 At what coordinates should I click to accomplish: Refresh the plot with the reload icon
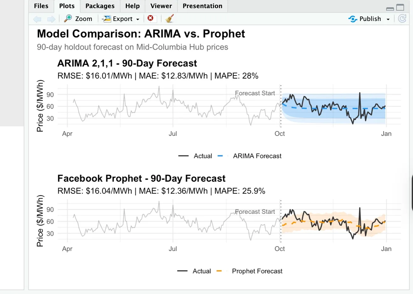pos(402,18)
